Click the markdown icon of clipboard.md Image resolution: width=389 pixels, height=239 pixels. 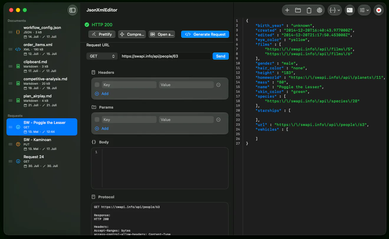coord(18,66)
